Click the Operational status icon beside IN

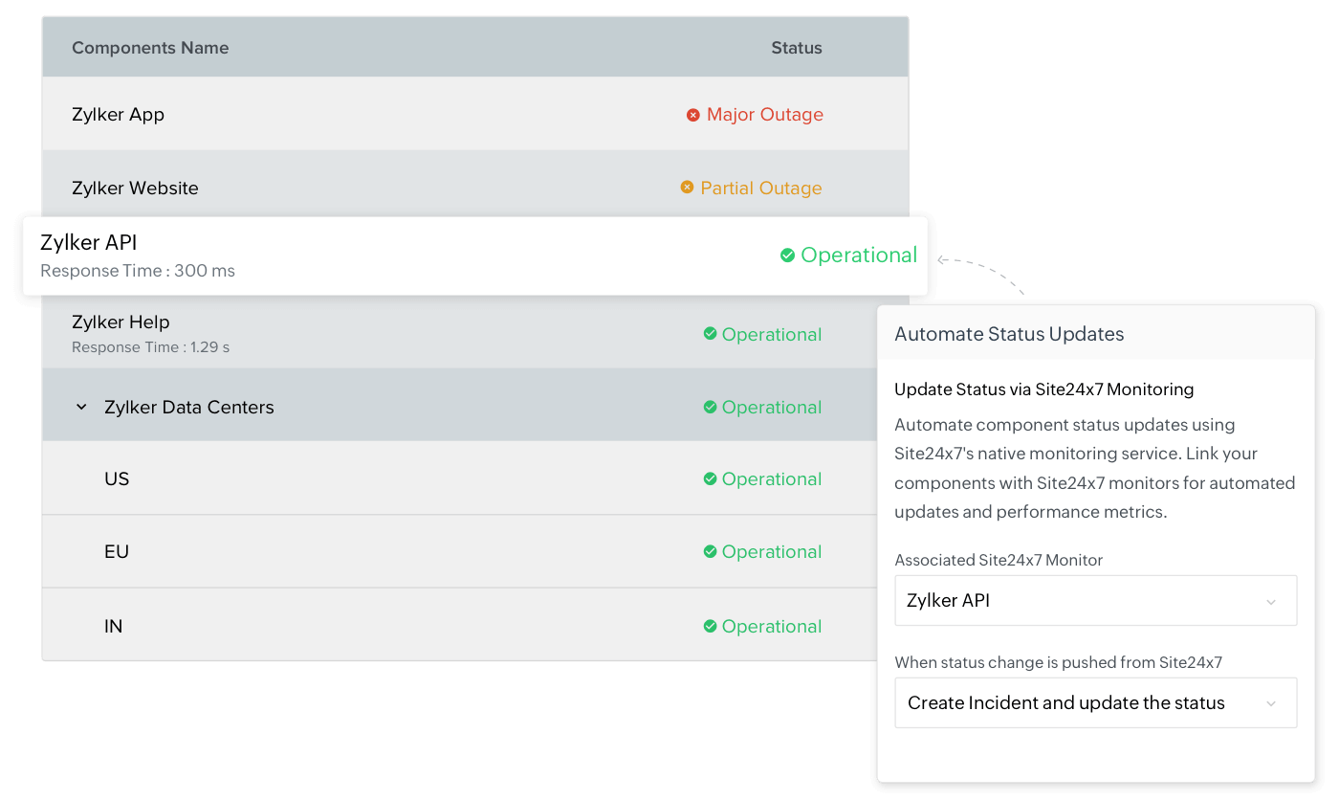(x=710, y=626)
